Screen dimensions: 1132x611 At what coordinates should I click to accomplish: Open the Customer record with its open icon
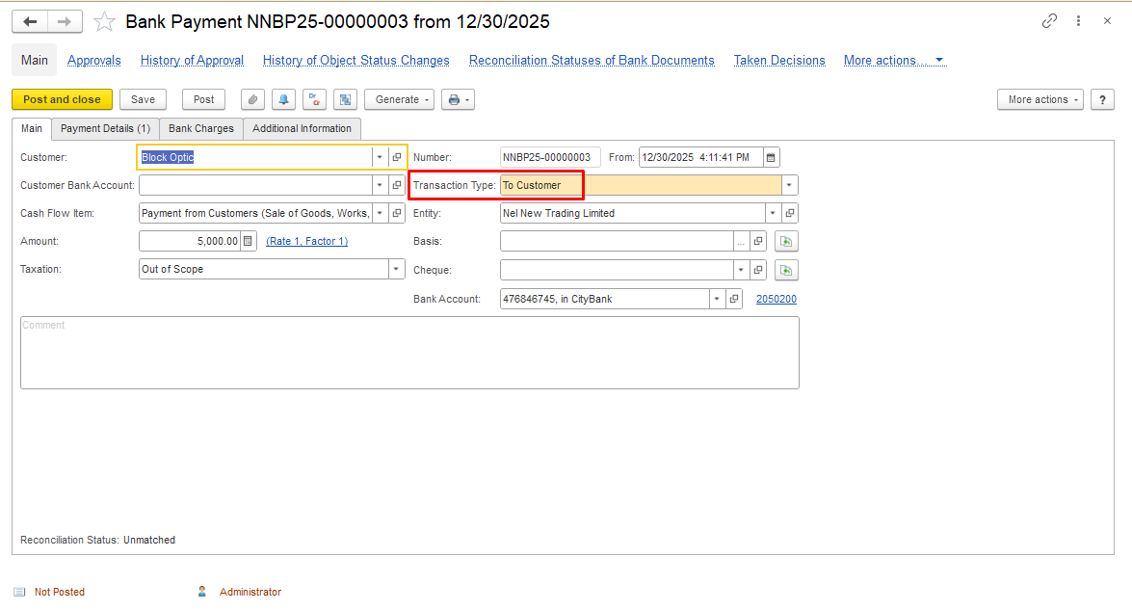point(397,157)
